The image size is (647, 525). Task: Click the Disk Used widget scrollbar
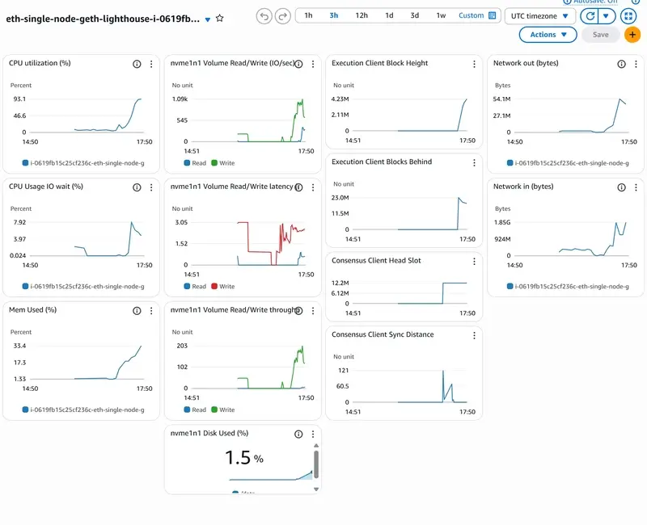[316, 464]
